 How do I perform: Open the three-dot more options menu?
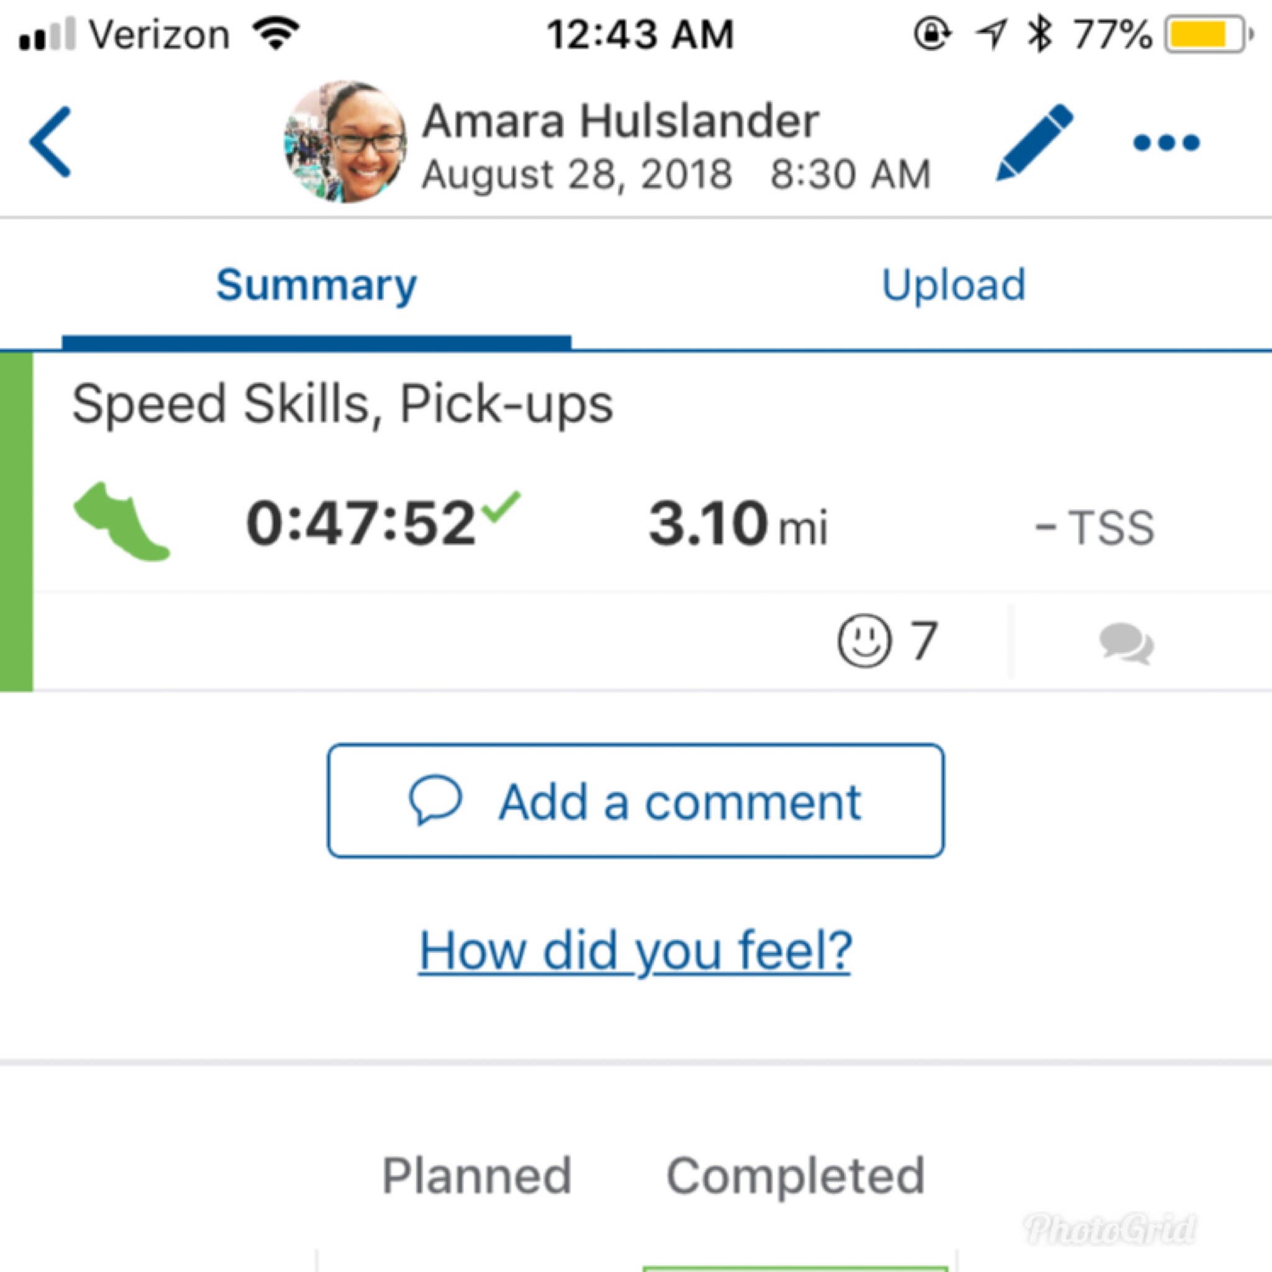tap(1166, 142)
